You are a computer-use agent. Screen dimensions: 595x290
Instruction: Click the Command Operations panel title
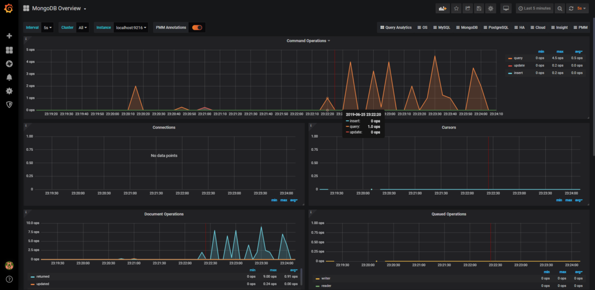[308, 41]
